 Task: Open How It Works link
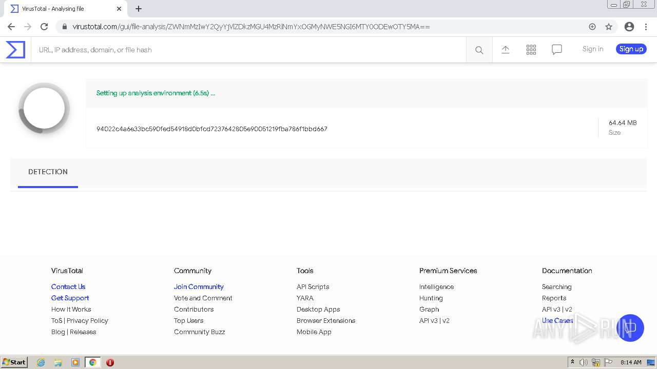pyautogui.click(x=71, y=310)
